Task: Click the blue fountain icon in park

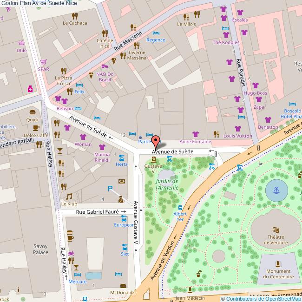Action: [x=276, y=190]
